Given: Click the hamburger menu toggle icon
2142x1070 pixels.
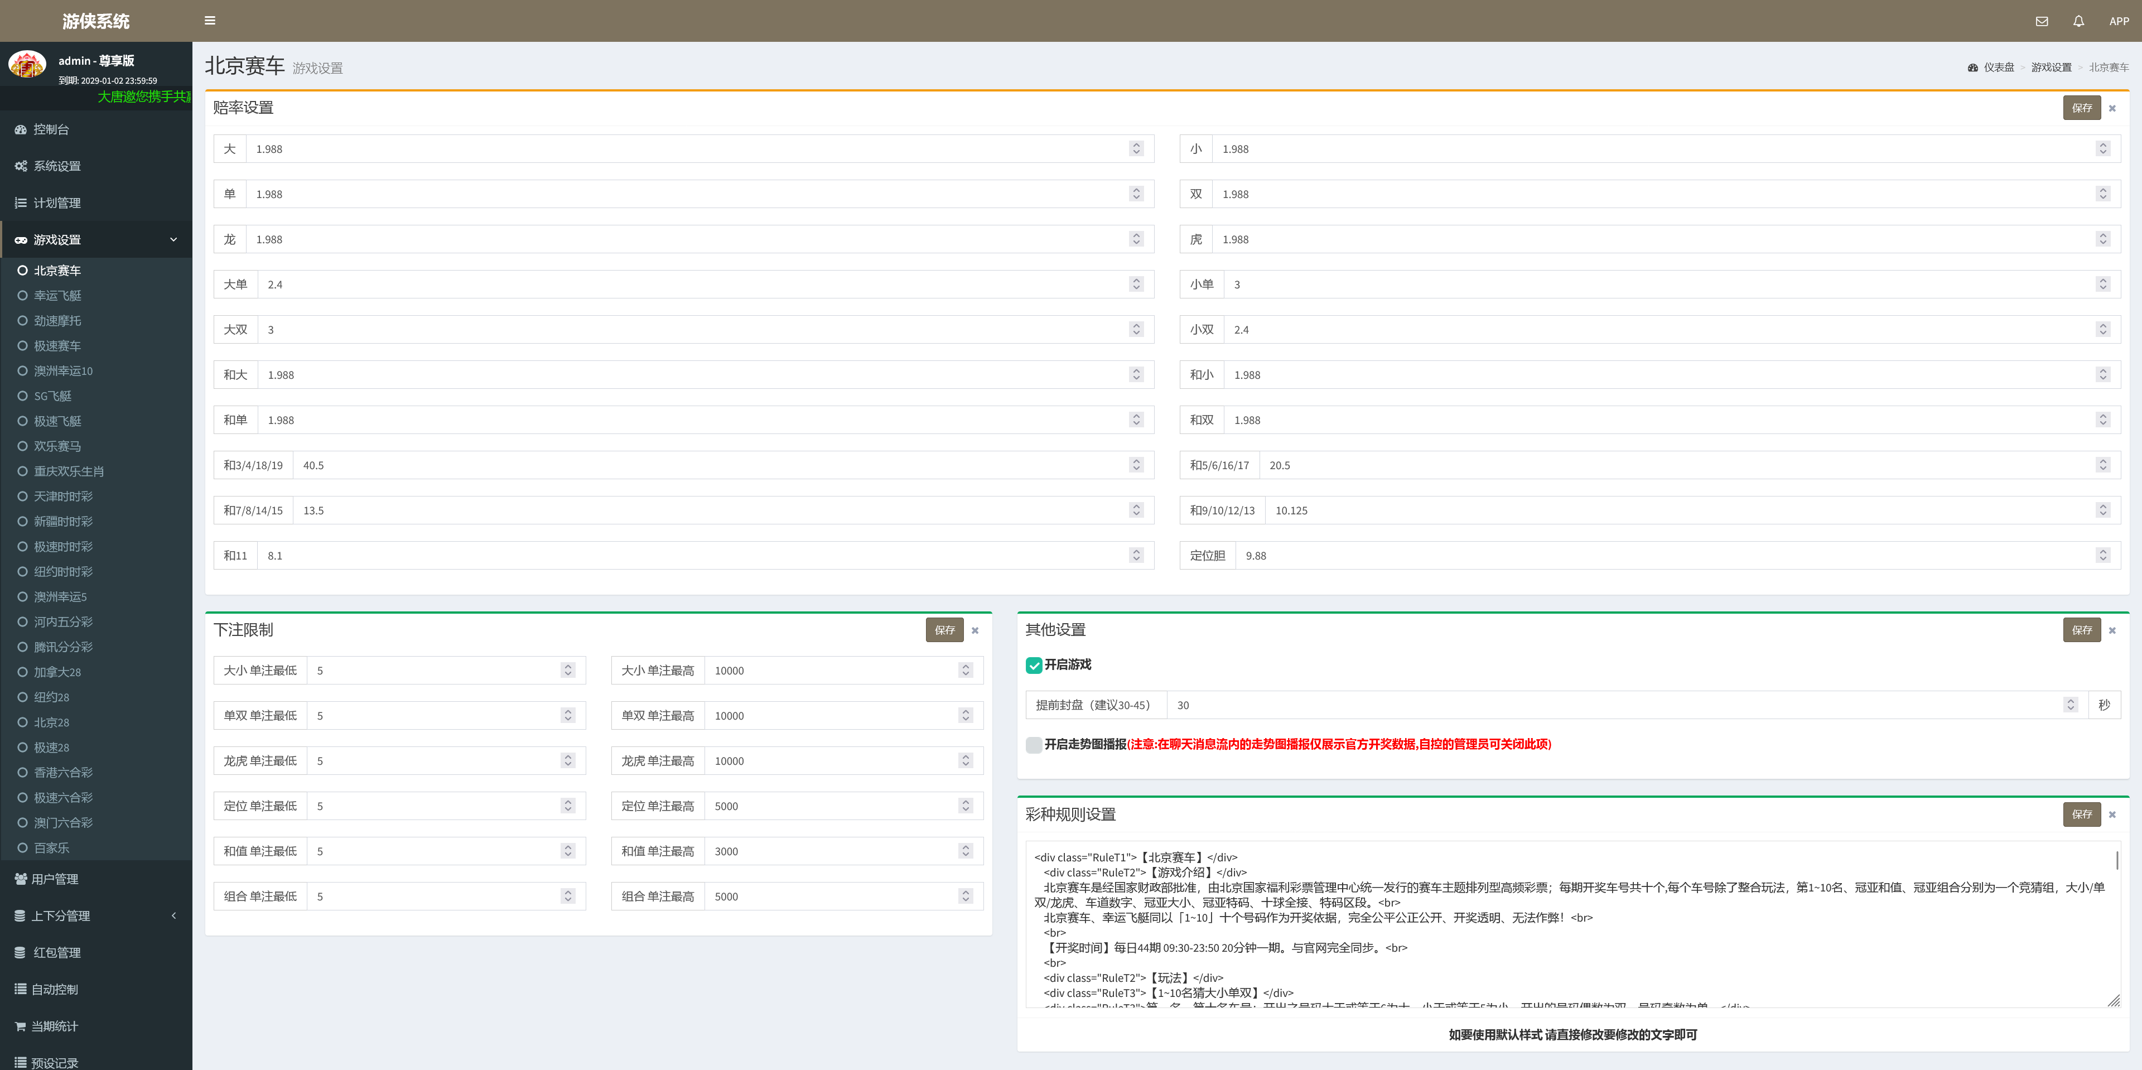Looking at the screenshot, I should pyautogui.click(x=210, y=21).
